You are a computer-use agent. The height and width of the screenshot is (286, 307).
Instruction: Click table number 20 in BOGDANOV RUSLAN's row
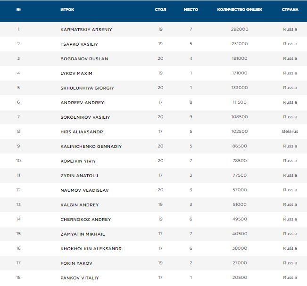(160, 58)
